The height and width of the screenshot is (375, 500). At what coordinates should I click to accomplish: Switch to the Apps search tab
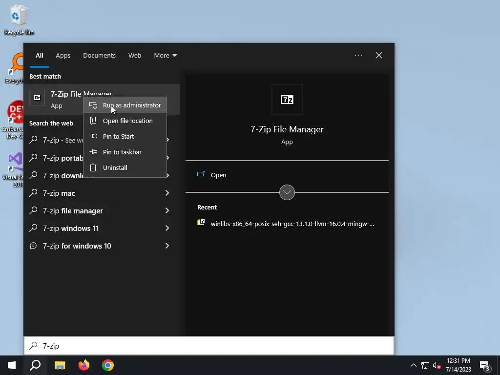coord(63,56)
